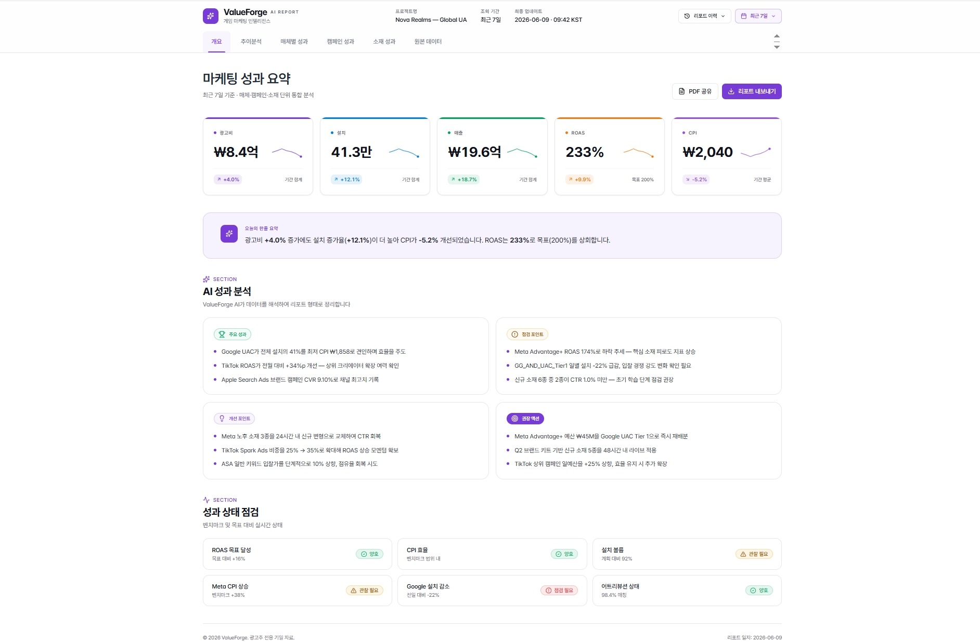Click the sparkle icon beside AI 성과 분석 SECTION

(207, 279)
